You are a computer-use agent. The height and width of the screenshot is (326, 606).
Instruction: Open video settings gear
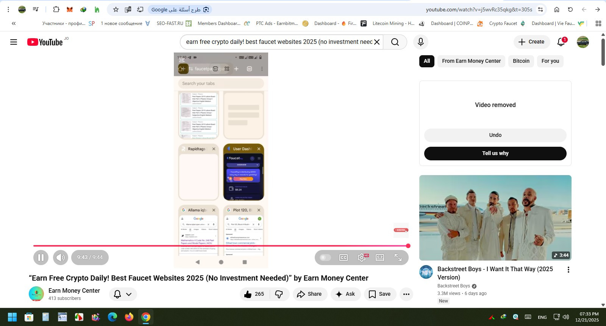[x=362, y=258]
